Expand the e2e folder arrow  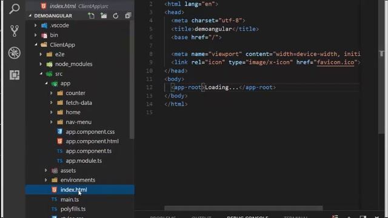click(41, 54)
